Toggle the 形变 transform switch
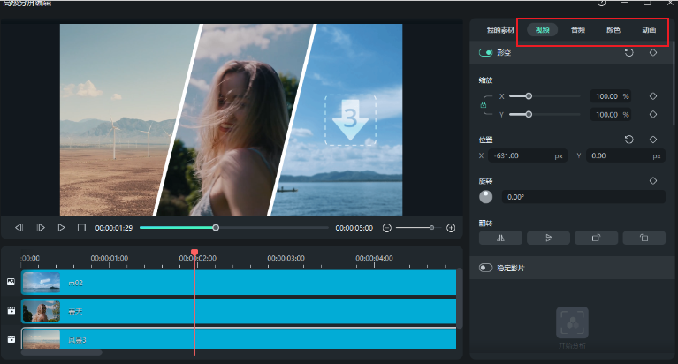The image size is (678, 364). click(x=486, y=53)
